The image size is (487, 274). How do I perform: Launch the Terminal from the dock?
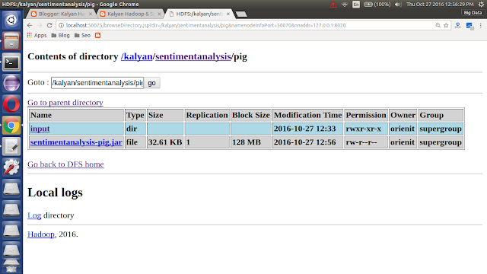point(11,62)
